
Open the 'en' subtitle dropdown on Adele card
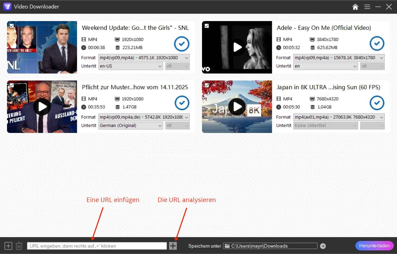pyautogui.click(x=325, y=66)
